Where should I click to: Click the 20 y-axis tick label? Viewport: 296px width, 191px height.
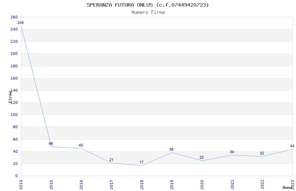click(15, 164)
